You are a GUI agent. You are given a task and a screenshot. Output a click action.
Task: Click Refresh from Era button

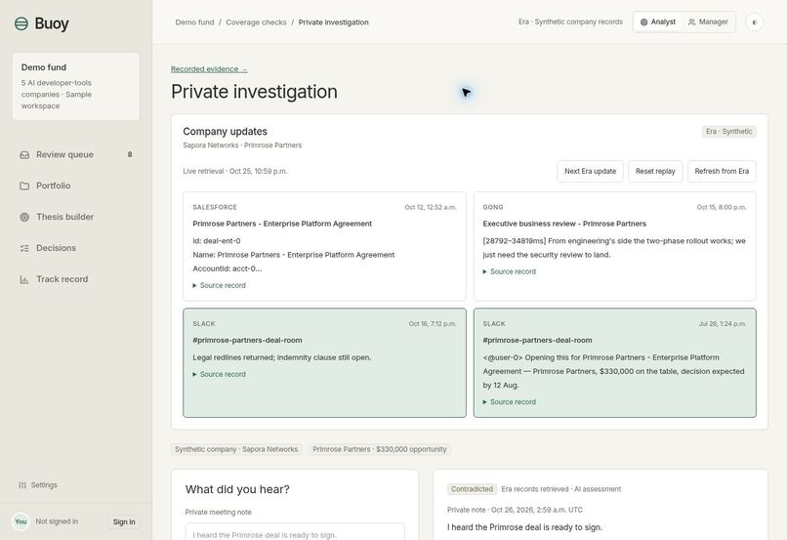722,171
